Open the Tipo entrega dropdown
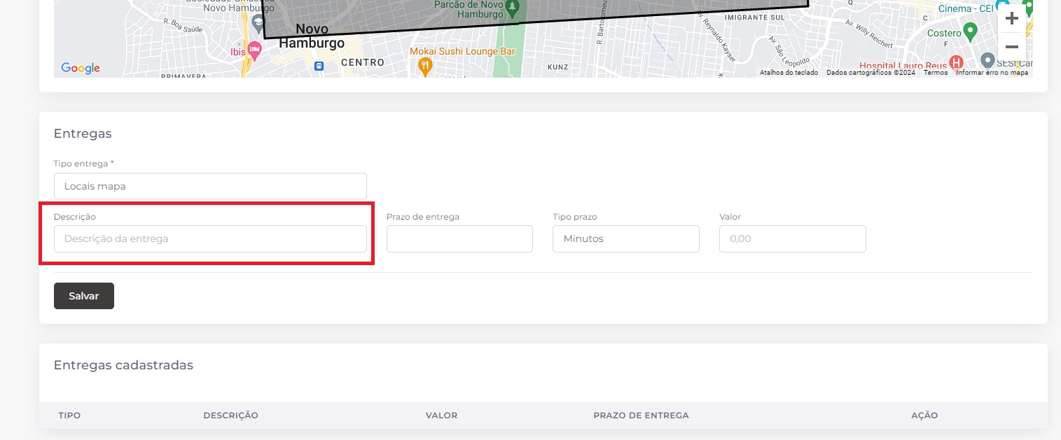This screenshot has height=440, width=1061. [x=210, y=186]
